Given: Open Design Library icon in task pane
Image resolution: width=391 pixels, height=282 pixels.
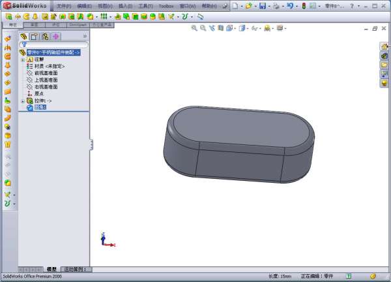Looking at the screenshot, I should (384, 55).
